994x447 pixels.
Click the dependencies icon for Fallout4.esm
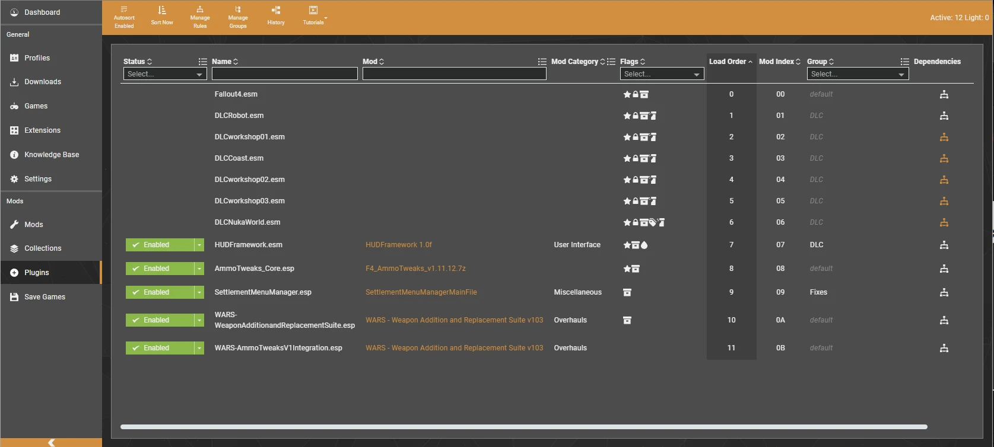coord(944,94)
